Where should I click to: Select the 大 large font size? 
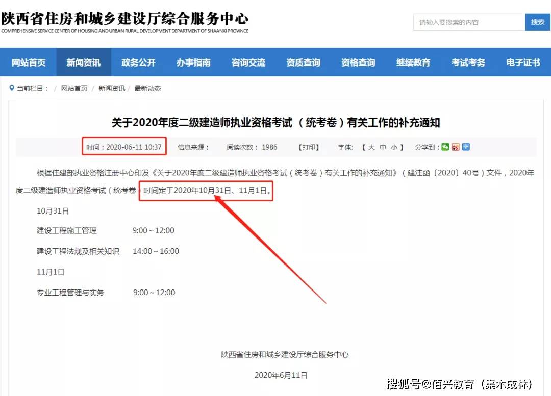click(x=370, y=147)
